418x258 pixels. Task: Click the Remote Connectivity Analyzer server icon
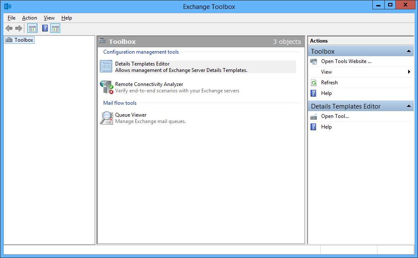coord(107,87)
